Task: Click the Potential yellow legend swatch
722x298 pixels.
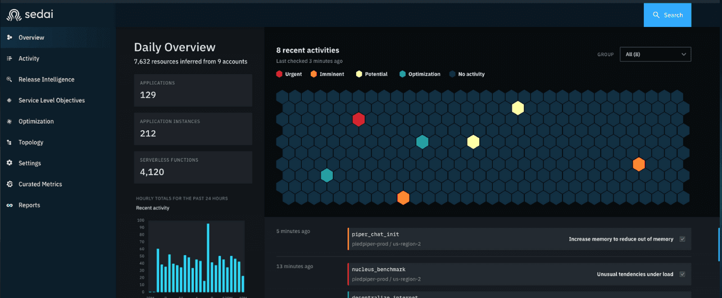Action: tap(359, 74)
